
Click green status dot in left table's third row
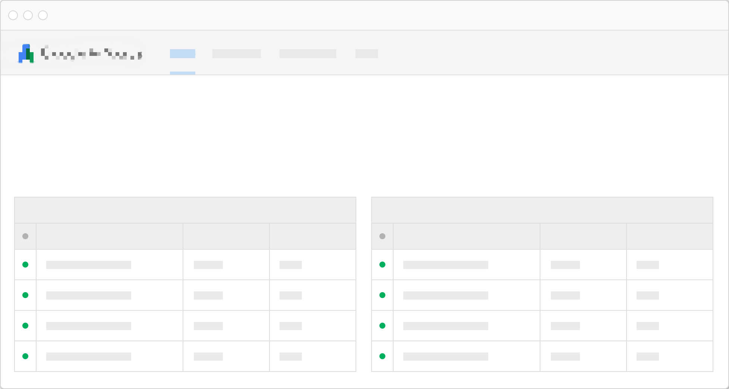coord(25,326)
